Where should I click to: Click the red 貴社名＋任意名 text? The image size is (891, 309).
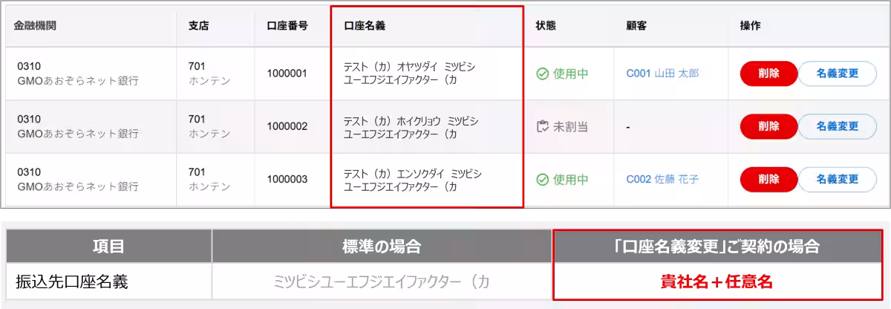coord(717,282)
